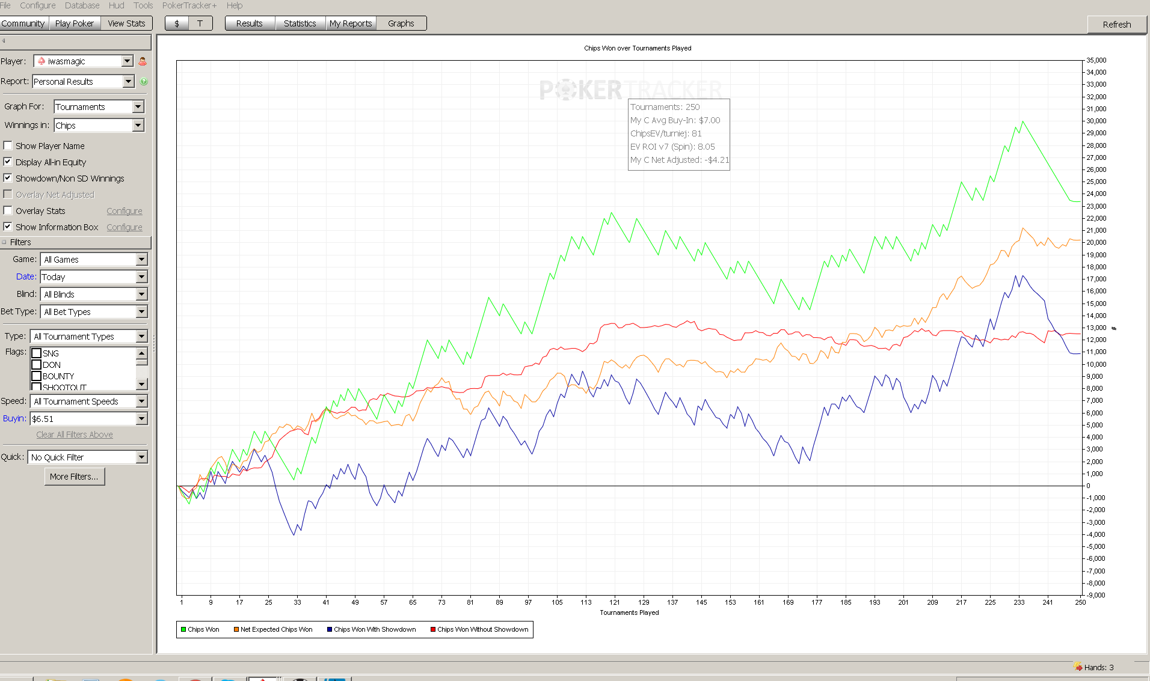Uncheck Display All-in Equity

8,162
